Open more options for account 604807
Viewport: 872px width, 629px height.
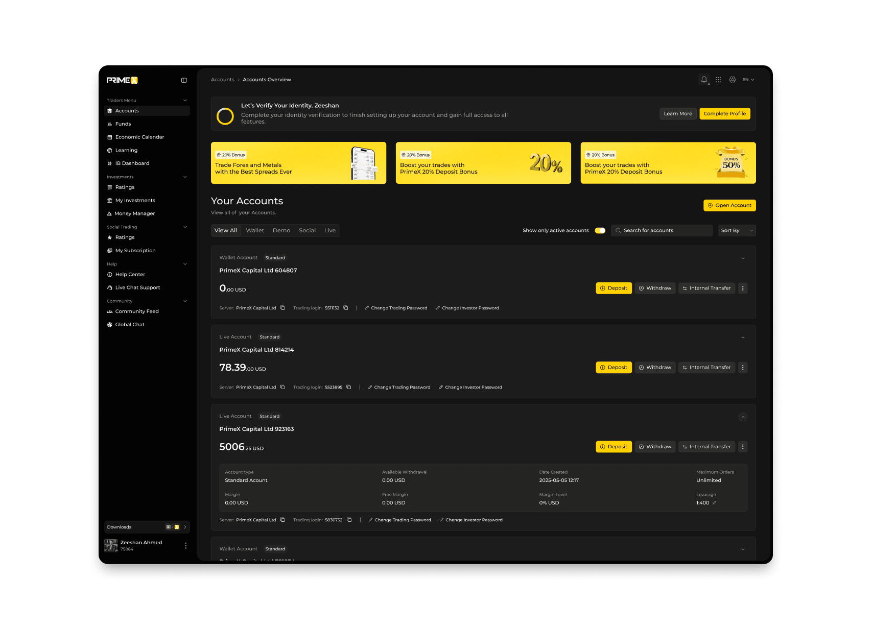[743, 288]
